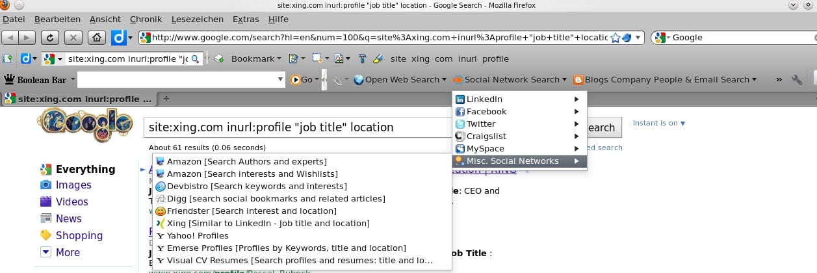Open the URL bar history dropdown arrow

638,38
